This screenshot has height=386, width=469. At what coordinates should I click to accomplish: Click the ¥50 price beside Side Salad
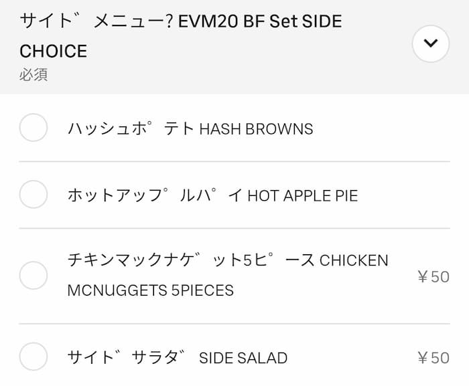click(x=433, y=358)
